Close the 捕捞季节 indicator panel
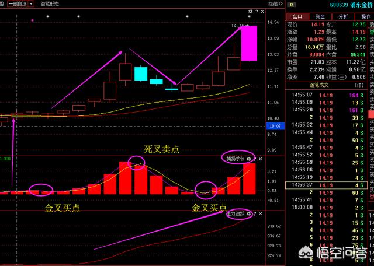The height and width of the screenshot is (266, 374). point(260,159)
